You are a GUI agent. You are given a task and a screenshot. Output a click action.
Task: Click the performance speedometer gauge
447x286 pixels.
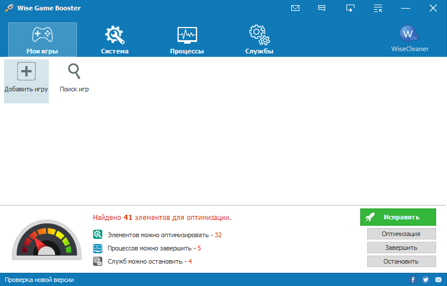click(43, 239)
